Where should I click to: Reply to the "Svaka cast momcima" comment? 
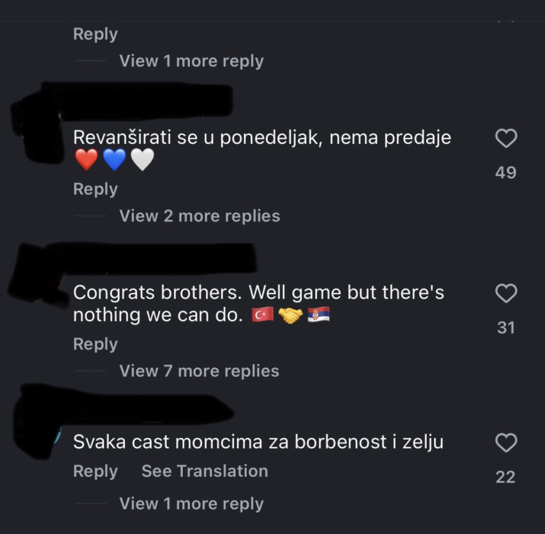95,471
